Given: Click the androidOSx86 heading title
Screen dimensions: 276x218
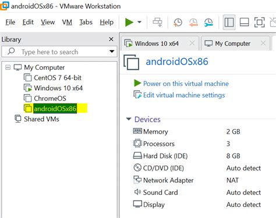Looking at the screenshot, I should pos(177,62).
